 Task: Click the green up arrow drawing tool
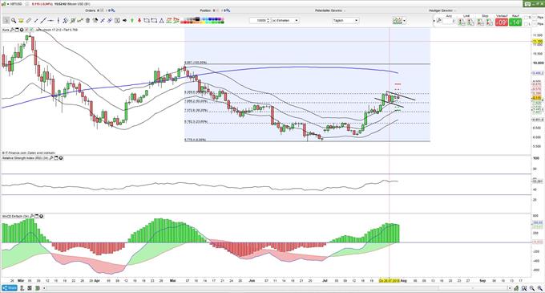(132, 21)
